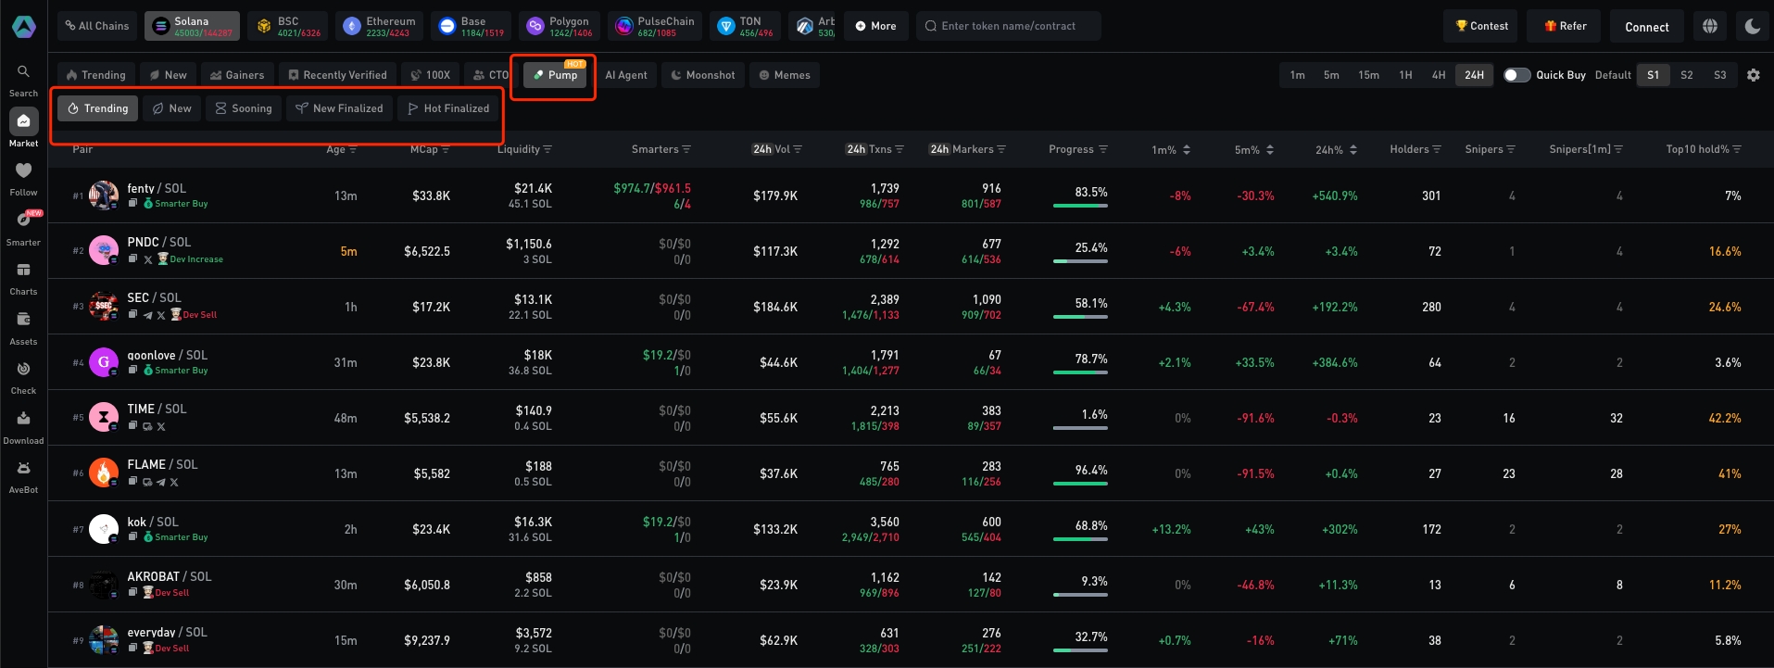Click the Contest button
The image size is (1774, 668).
(x=1480, y=26)
